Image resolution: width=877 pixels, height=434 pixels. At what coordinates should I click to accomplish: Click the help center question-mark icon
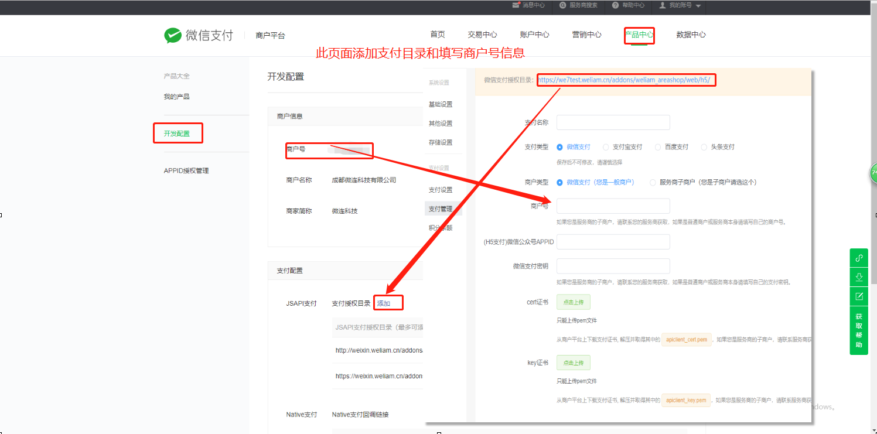[x=616, y=5]
